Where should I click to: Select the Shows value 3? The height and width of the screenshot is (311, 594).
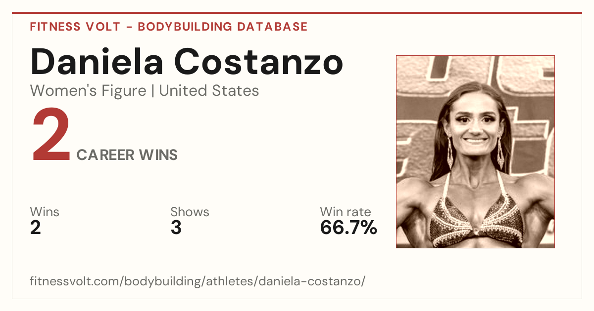point(176,228)
